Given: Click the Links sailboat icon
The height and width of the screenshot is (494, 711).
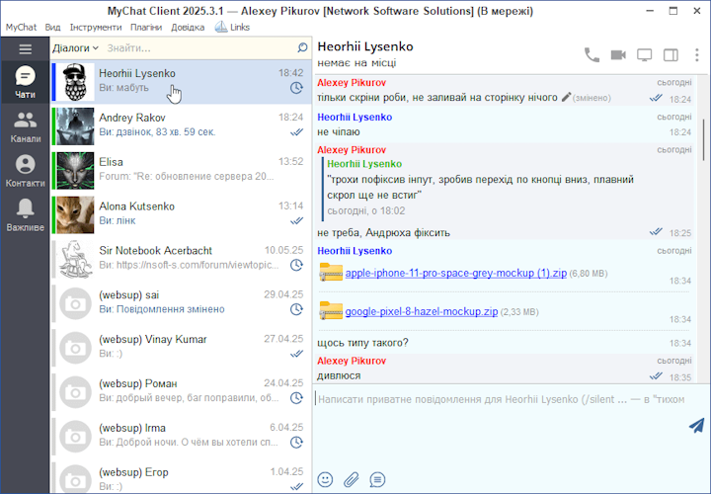Looking at the screenshot, I should pos(221,28).
